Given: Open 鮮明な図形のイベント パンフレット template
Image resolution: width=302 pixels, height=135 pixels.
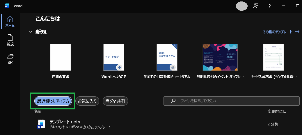Looking at the screenshot, I should pyautogui.click(x=220, y=61).
